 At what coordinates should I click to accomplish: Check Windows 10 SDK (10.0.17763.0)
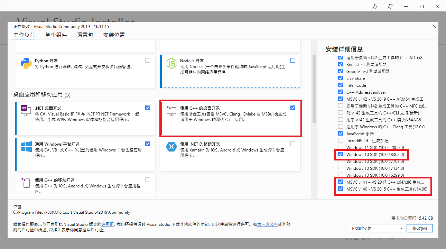tap(341, 161)
